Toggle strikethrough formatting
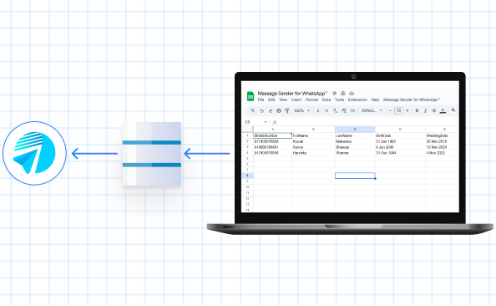The height and width of the screenshot is (306, 496). point(434,110)
